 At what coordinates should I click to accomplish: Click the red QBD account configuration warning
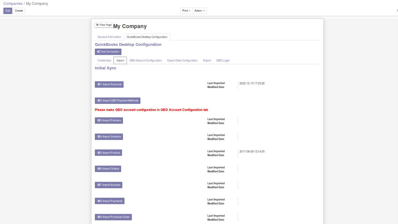pos(151,110)
